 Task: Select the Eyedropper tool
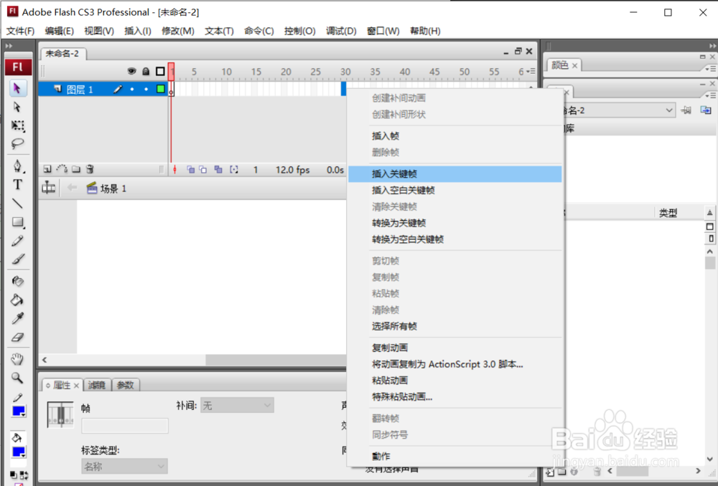point(17,319)
